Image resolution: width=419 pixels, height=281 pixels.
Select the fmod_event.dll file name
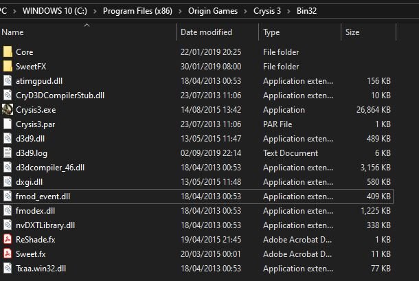[x=43, y=196]
